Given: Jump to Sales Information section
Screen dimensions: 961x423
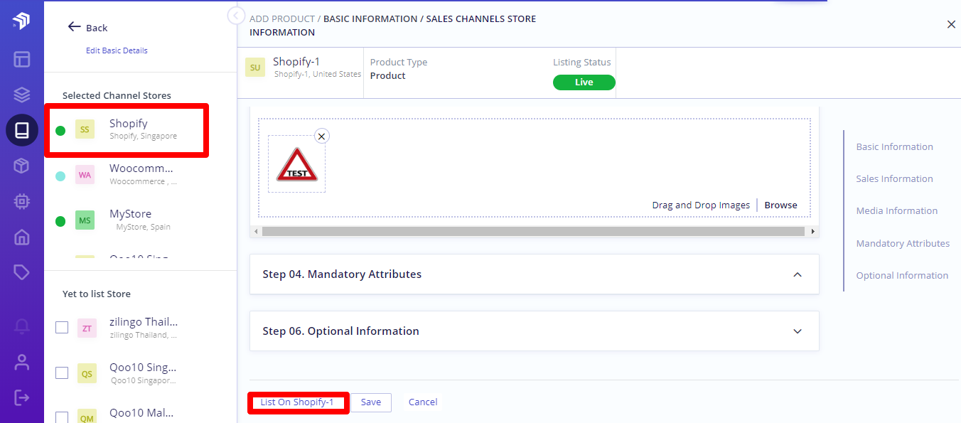Looking at the screenshot, I should click(894, 178).
